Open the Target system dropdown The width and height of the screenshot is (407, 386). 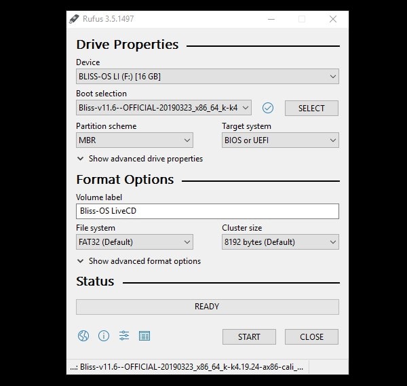[x=280, y=140]
